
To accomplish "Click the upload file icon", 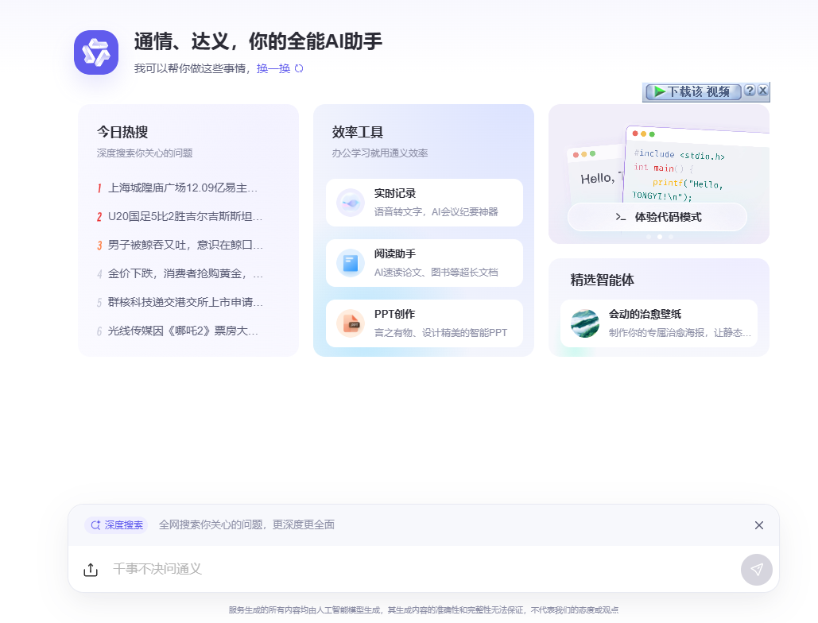I will point(91,569).
